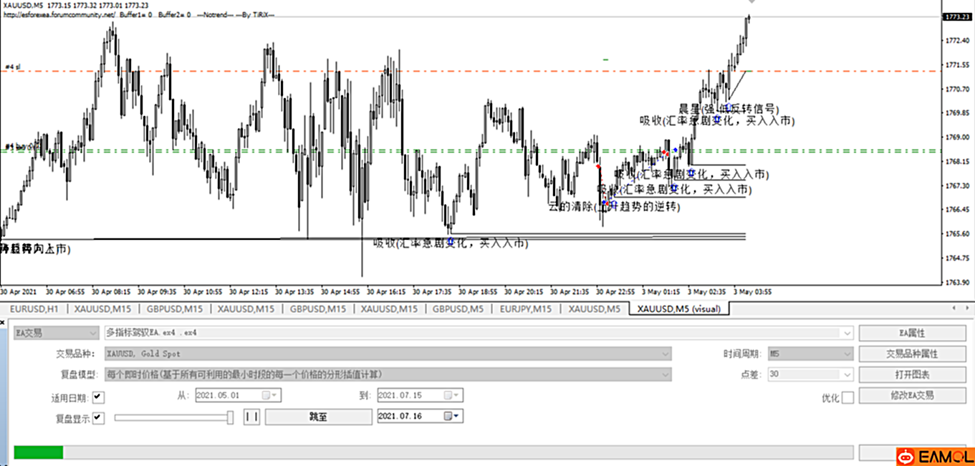Pause the visual backtest playback
The width and height of the screenshot is (975, 466).
pyautogui.click(x=251, y=417)
